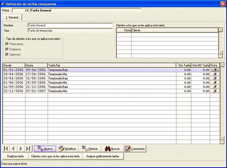This screenshot has height=168, width=227.
Task: Select the 1. General tab
Action: (12, 17)
